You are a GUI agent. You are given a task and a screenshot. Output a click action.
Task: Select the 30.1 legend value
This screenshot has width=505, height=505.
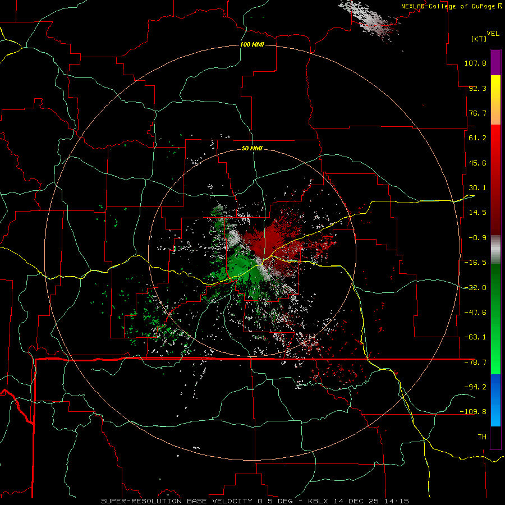[x=478, y=188]
